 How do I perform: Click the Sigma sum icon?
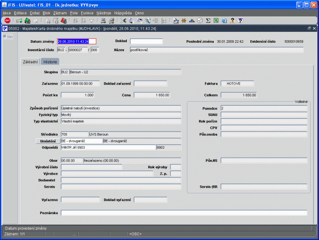point(208,21)
